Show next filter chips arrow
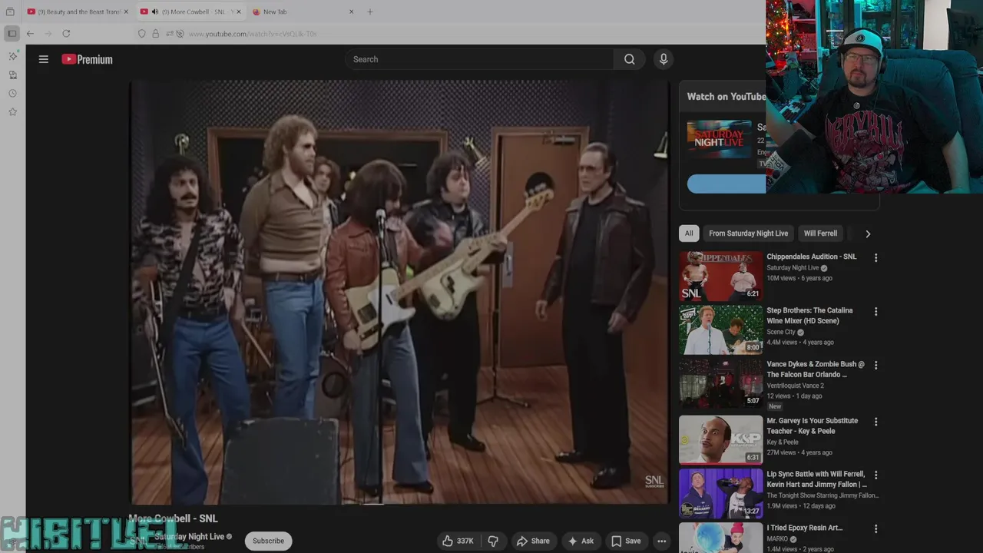Screen dimensions: 983x553 (868, 233)
